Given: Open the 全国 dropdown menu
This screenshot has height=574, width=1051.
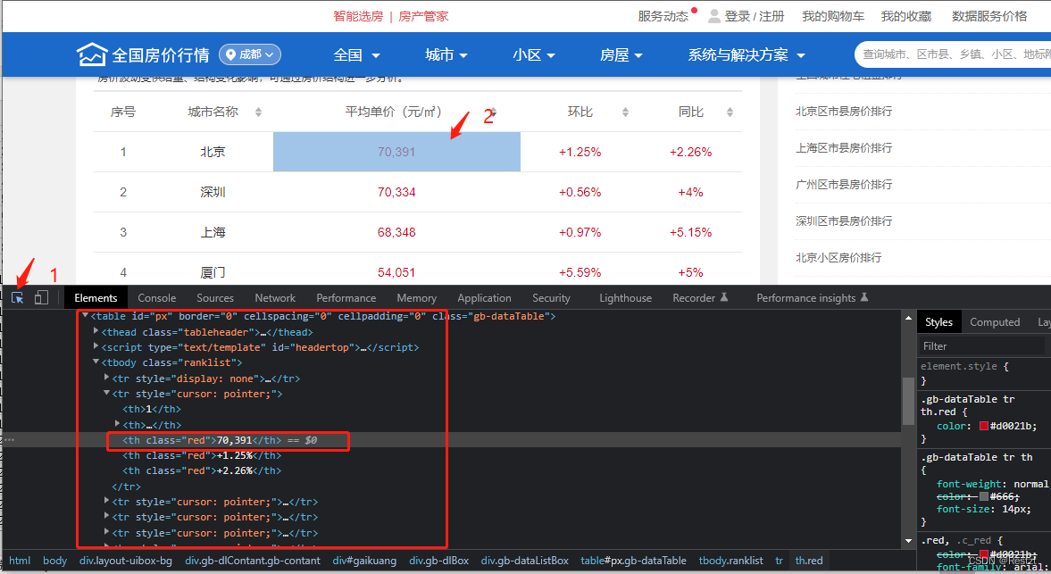Looking at the screenshot, I should (x=356, y=55).
